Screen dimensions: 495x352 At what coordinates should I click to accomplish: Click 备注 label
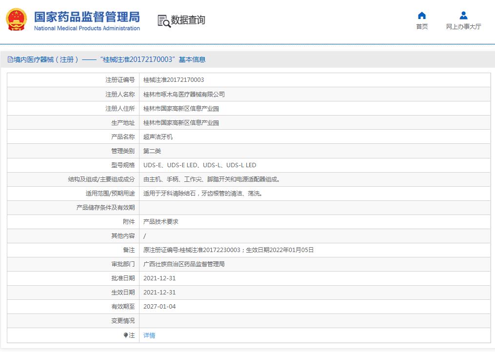[x=129, y=250]
